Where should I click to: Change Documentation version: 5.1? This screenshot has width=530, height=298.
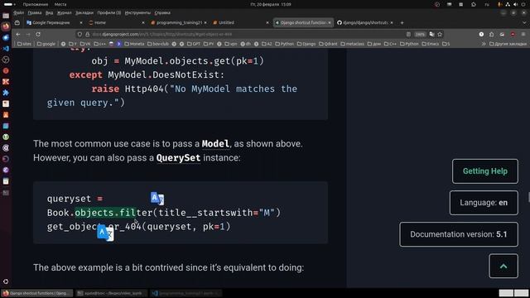coord(459,234)
